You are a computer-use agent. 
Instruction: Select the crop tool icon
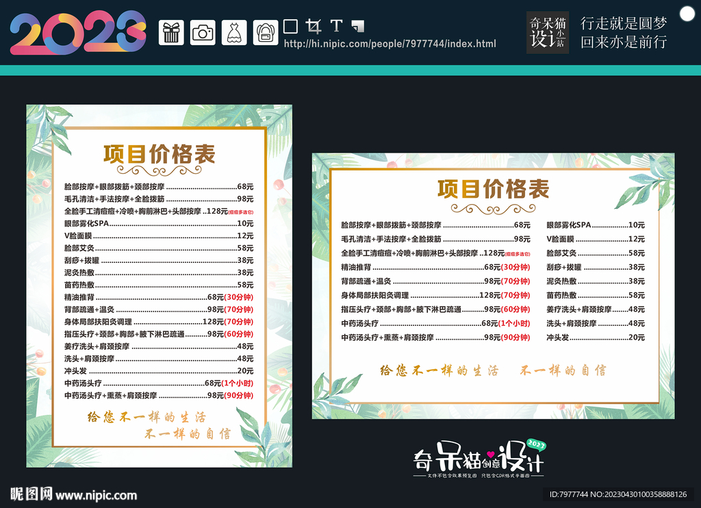click(x=314, y=27)
